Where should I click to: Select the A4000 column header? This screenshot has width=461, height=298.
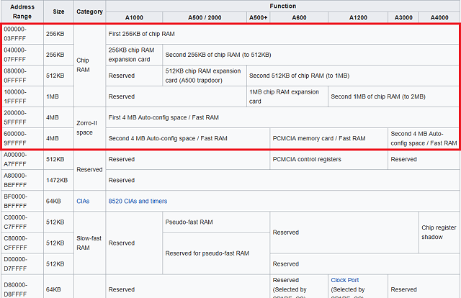(x=439, y=17)
